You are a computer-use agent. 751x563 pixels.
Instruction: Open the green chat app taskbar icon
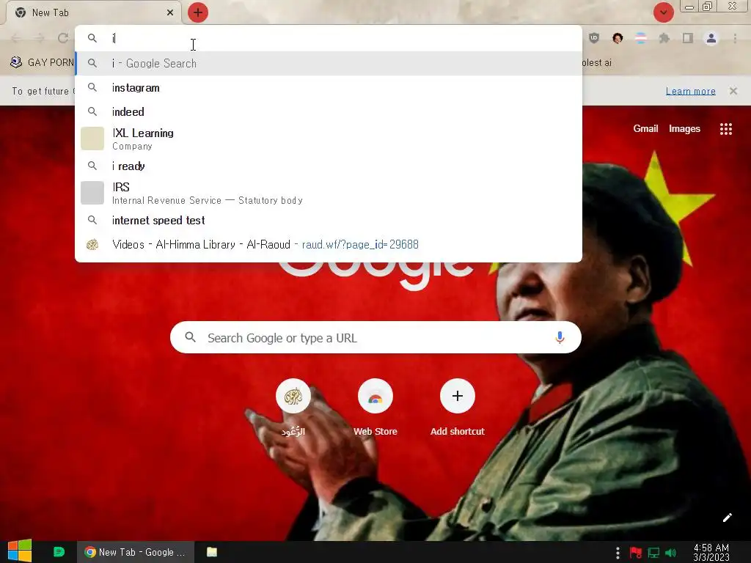click(59, 552)
